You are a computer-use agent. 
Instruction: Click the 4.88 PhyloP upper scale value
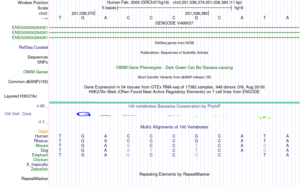coord(40,106)
